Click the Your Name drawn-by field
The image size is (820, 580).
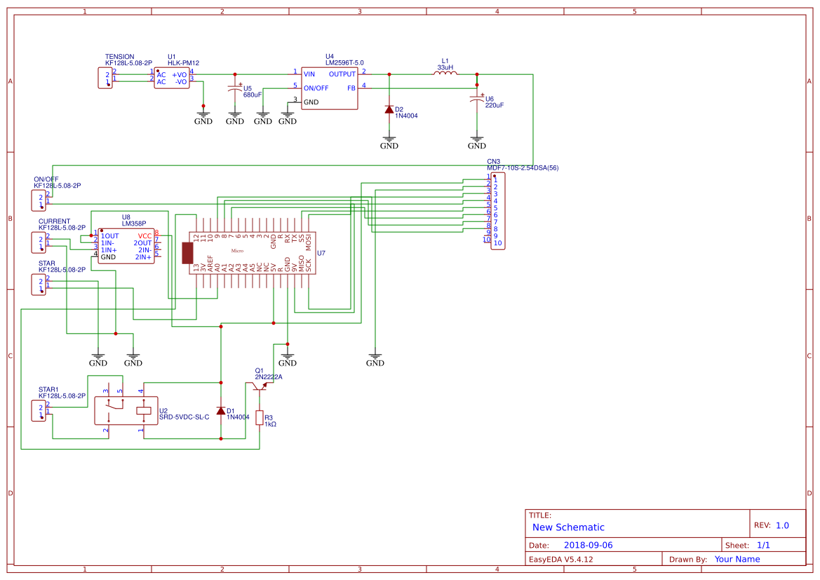pos(737,559)
